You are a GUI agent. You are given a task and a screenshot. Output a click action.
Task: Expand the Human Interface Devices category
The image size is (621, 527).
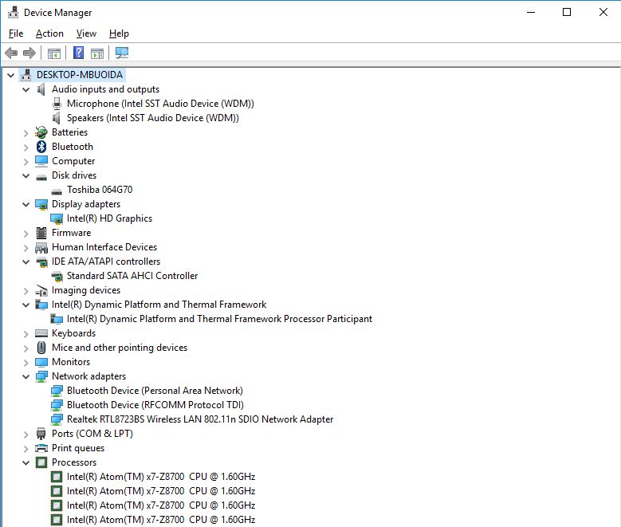pos(26,248)
